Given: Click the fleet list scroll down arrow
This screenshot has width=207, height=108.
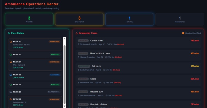Looking at the screenshot, I should pyautogui.click(x=64, y=106).
